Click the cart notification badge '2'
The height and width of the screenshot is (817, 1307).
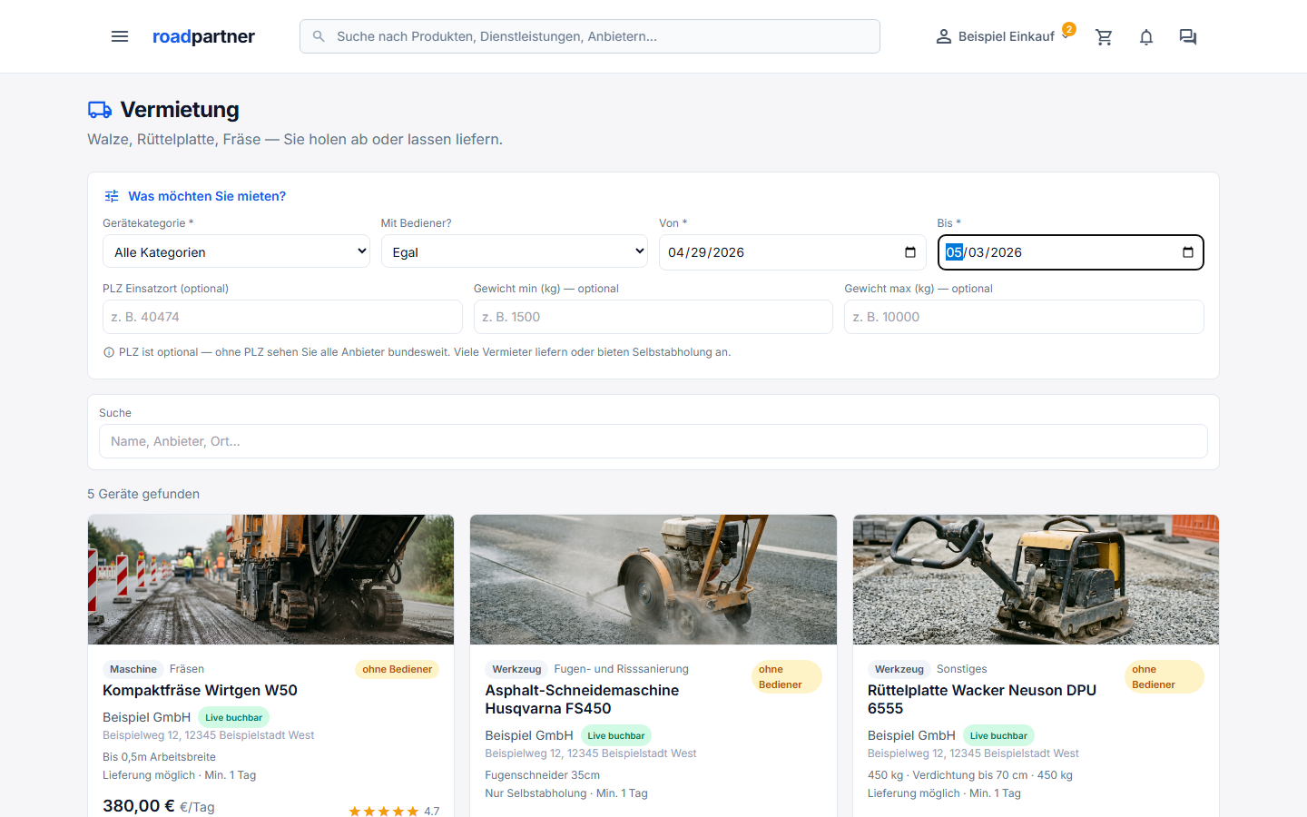(x=1069, y=29)
